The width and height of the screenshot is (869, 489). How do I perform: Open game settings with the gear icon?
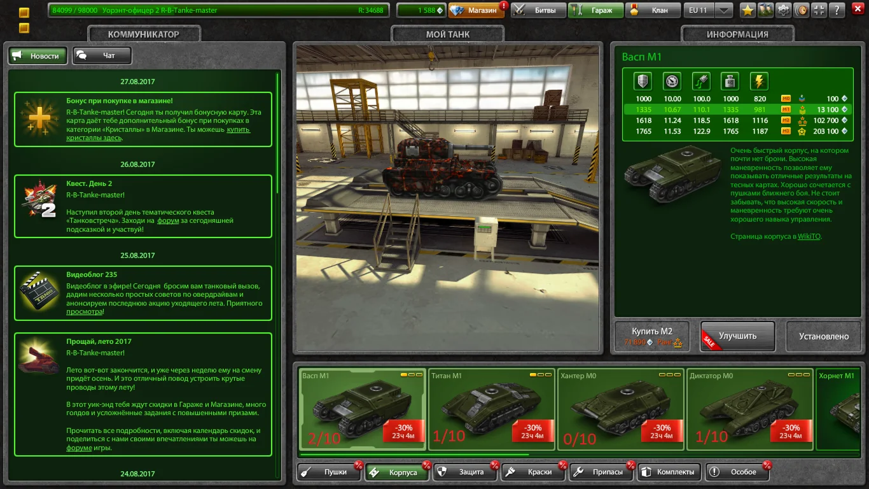tap(784, 10)
